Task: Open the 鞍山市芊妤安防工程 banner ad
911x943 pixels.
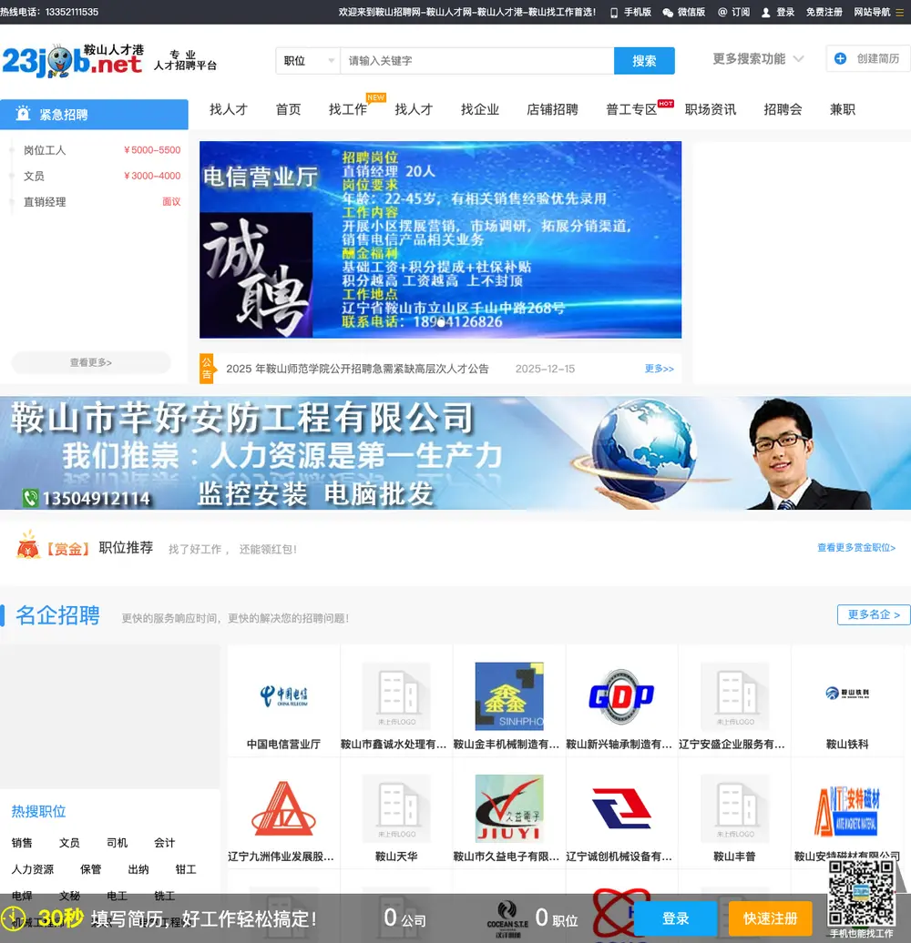Action: click(x=455, y=453)
